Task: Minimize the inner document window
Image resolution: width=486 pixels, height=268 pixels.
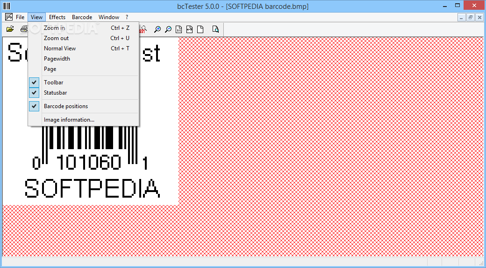Action: pos(462,18)
